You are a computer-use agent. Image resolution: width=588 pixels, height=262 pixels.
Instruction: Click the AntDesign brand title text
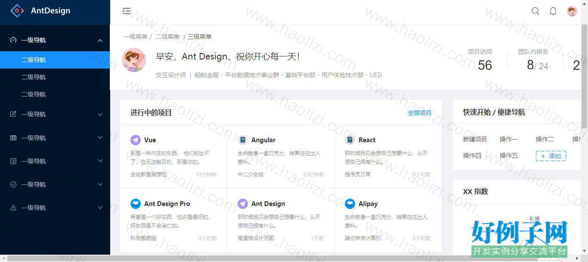coord(50,11)
